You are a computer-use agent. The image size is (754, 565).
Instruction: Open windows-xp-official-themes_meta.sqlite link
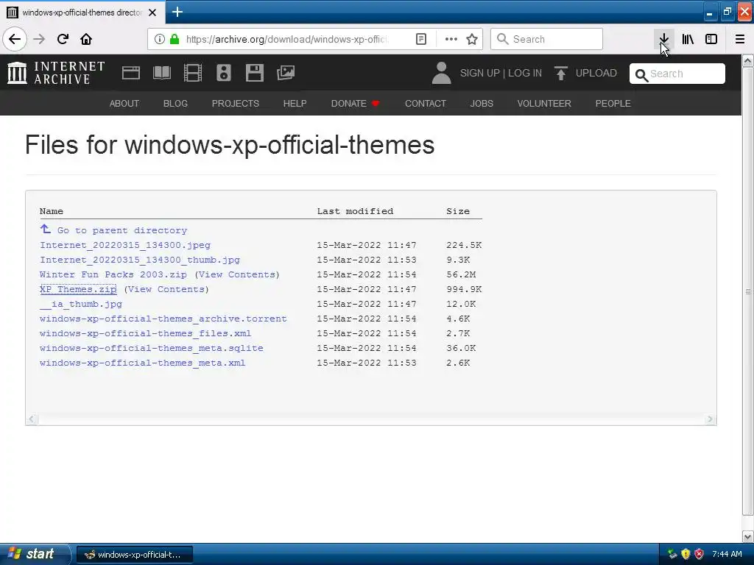152,348
